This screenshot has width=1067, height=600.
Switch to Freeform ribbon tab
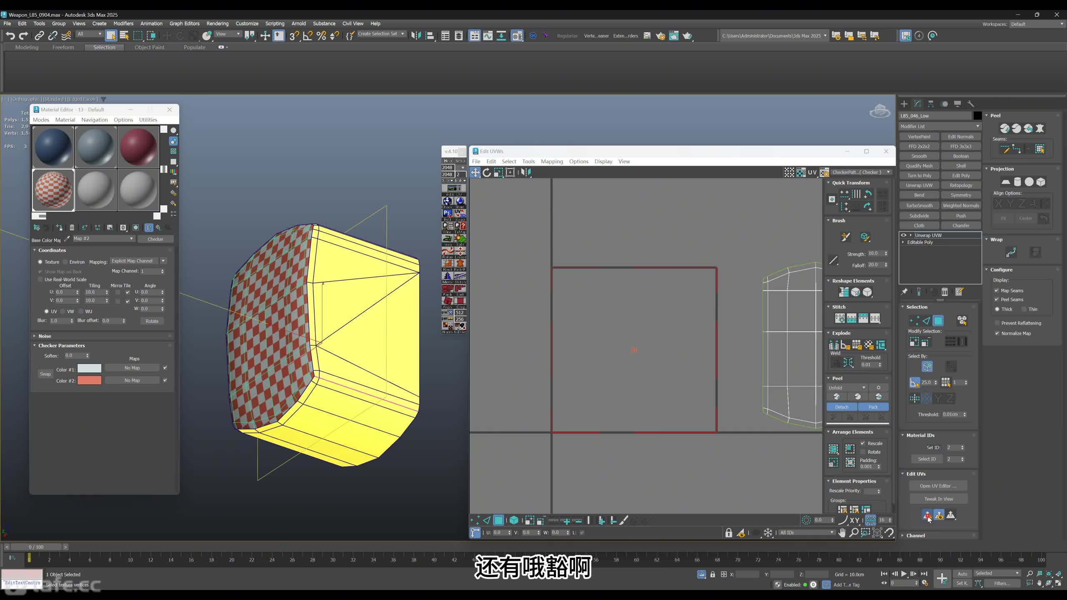tap(63, 47)
